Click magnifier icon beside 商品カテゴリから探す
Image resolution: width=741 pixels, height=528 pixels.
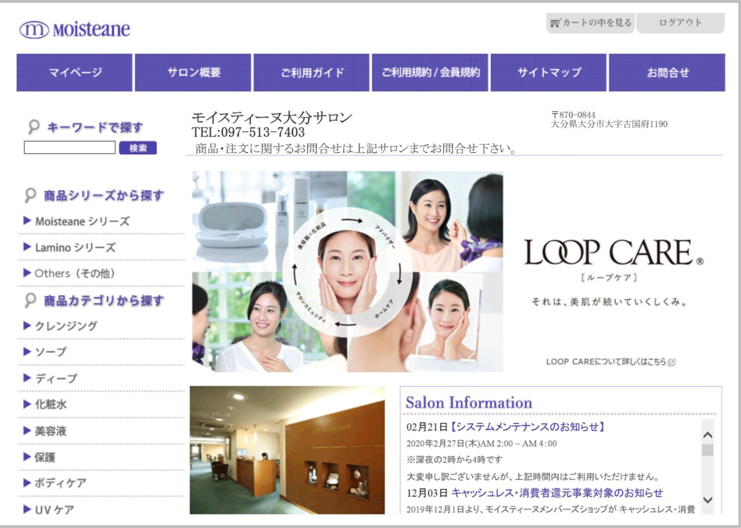[x=31, y=300]
